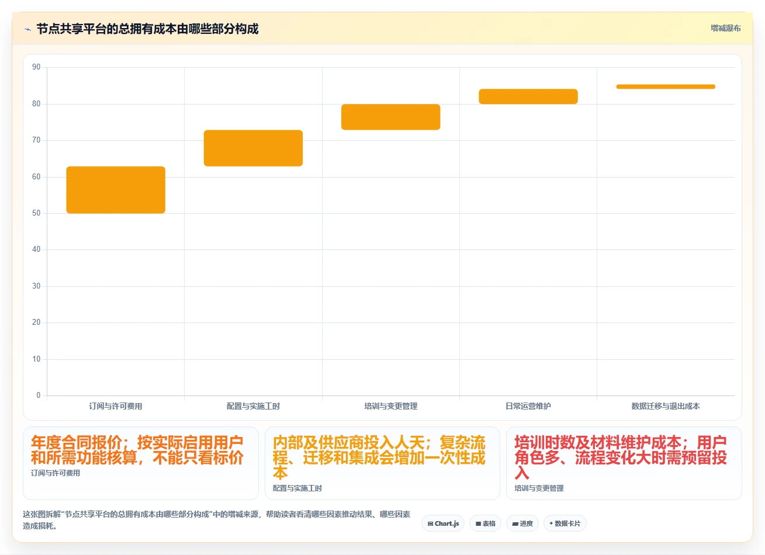
Task: Click the footer description starting 这张图拆解
Action: click(x=216, y=520)
